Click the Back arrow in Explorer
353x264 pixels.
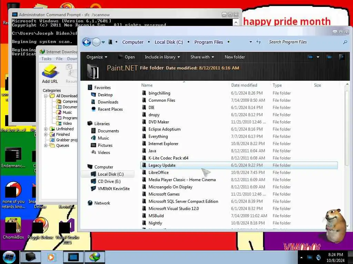(87, 42)
